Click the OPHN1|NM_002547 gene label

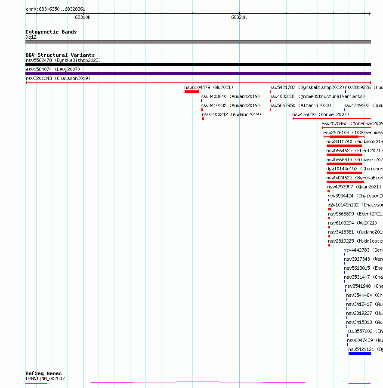[45, 379]
